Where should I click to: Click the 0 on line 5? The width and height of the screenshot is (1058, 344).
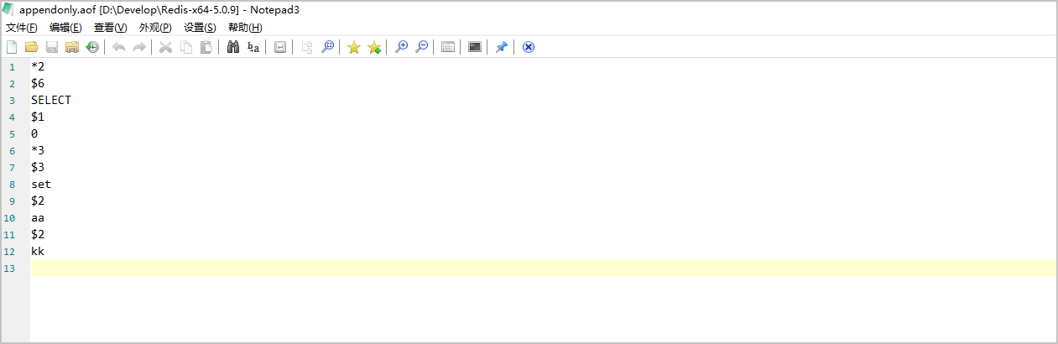click(x=34, y=133)
